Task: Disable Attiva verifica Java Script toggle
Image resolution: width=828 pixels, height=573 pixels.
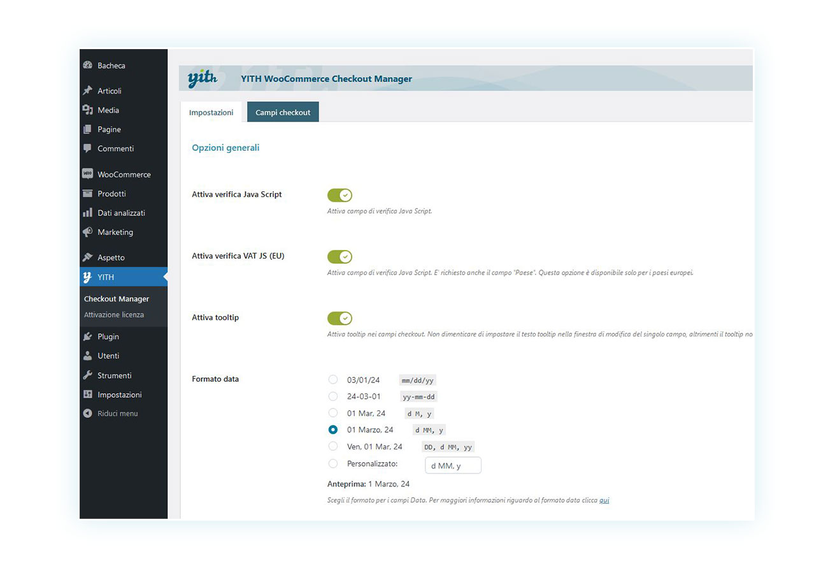Action: pos(339,195)
